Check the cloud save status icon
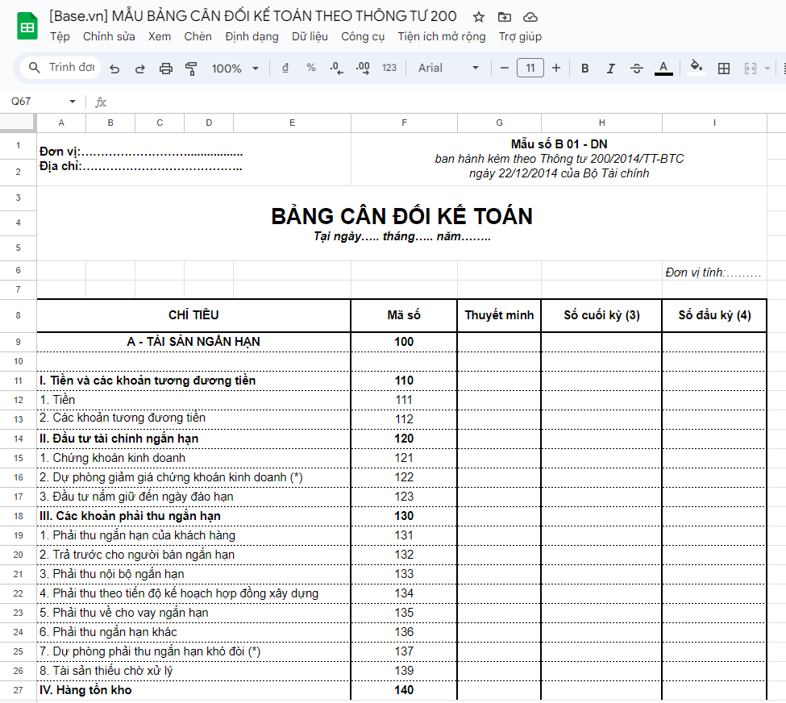The width and height of the screenshot is (786, 703). tap(530, 17)
